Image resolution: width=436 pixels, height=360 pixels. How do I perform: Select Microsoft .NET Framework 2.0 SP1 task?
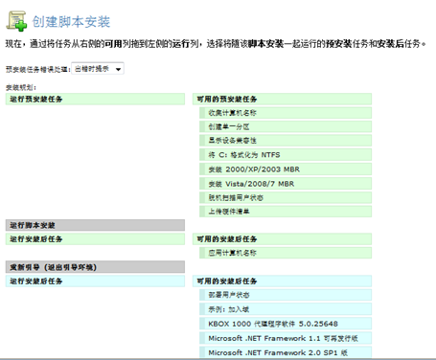[286, 352]
